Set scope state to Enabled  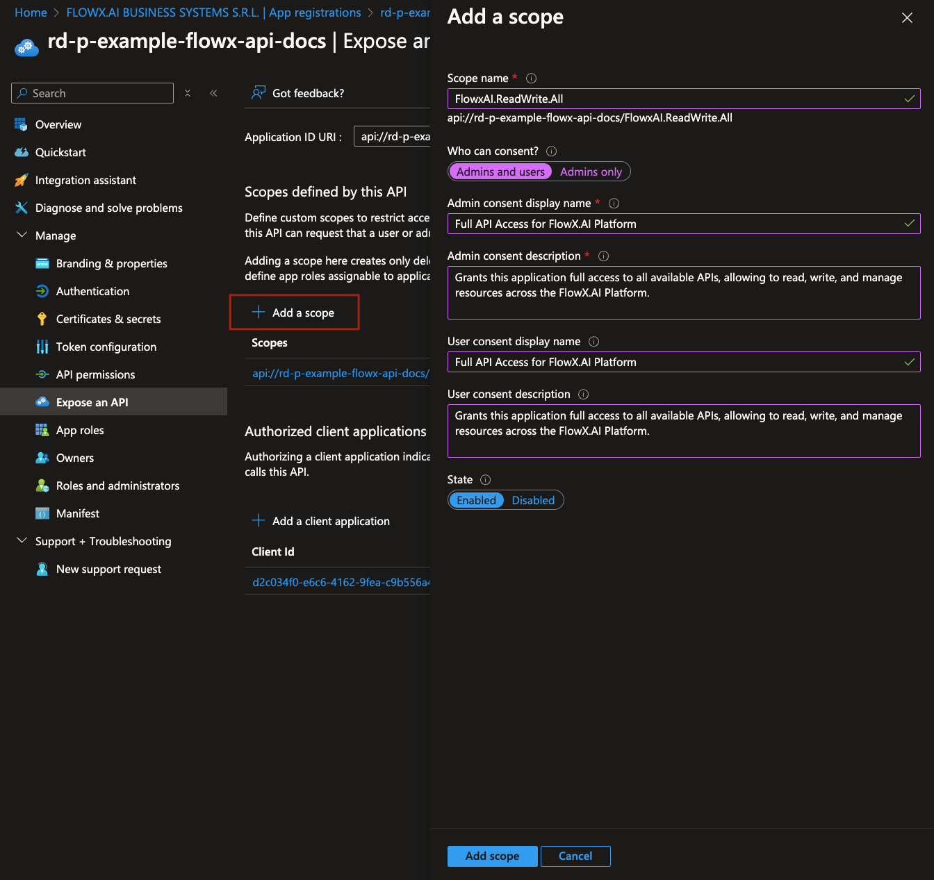pyautogui.click(x=476, y=500)
